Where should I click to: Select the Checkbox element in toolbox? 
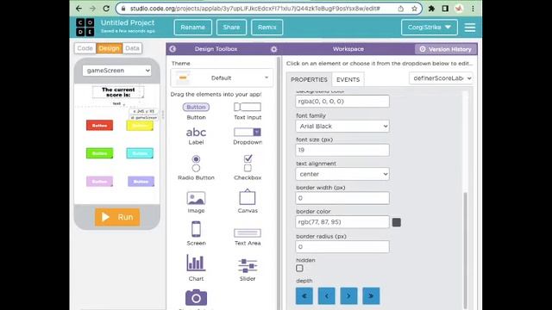[x=248, y=168]
